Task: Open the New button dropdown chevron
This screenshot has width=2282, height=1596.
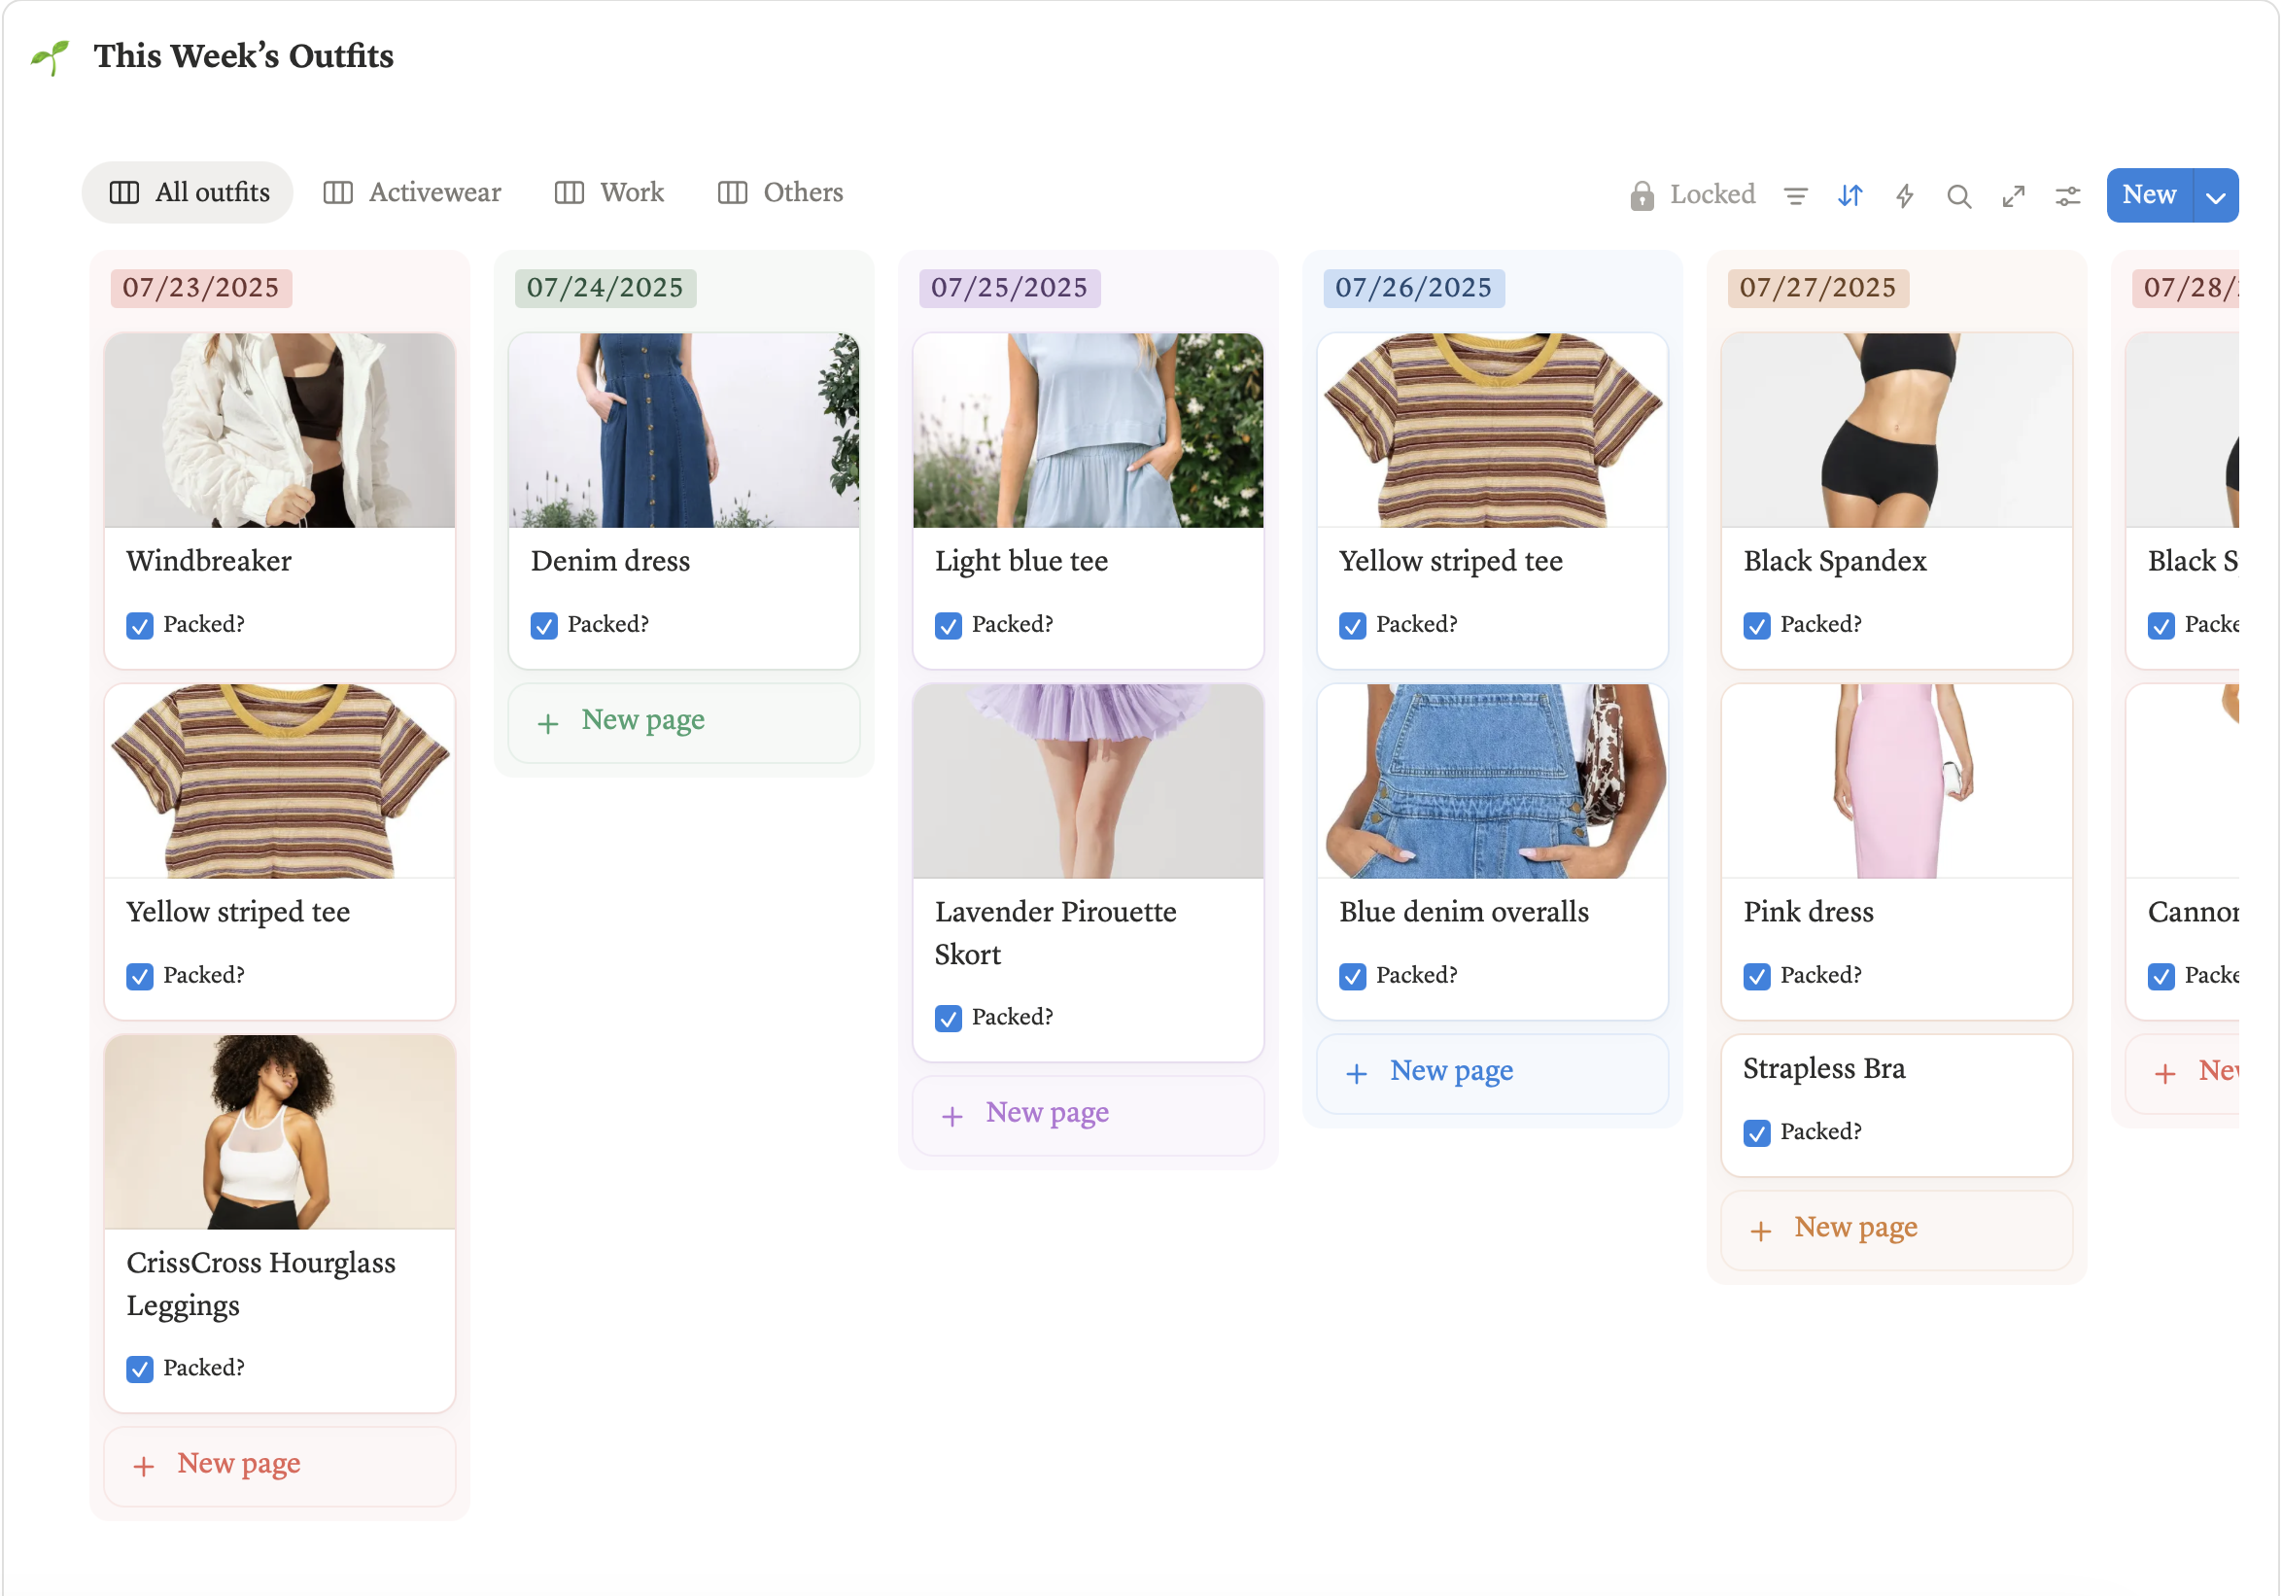Action: (x=2215, y=194)
